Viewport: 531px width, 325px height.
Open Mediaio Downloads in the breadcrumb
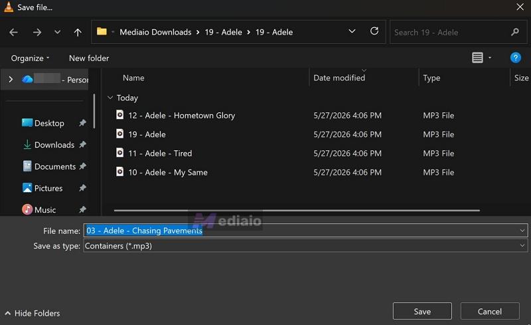155,32
